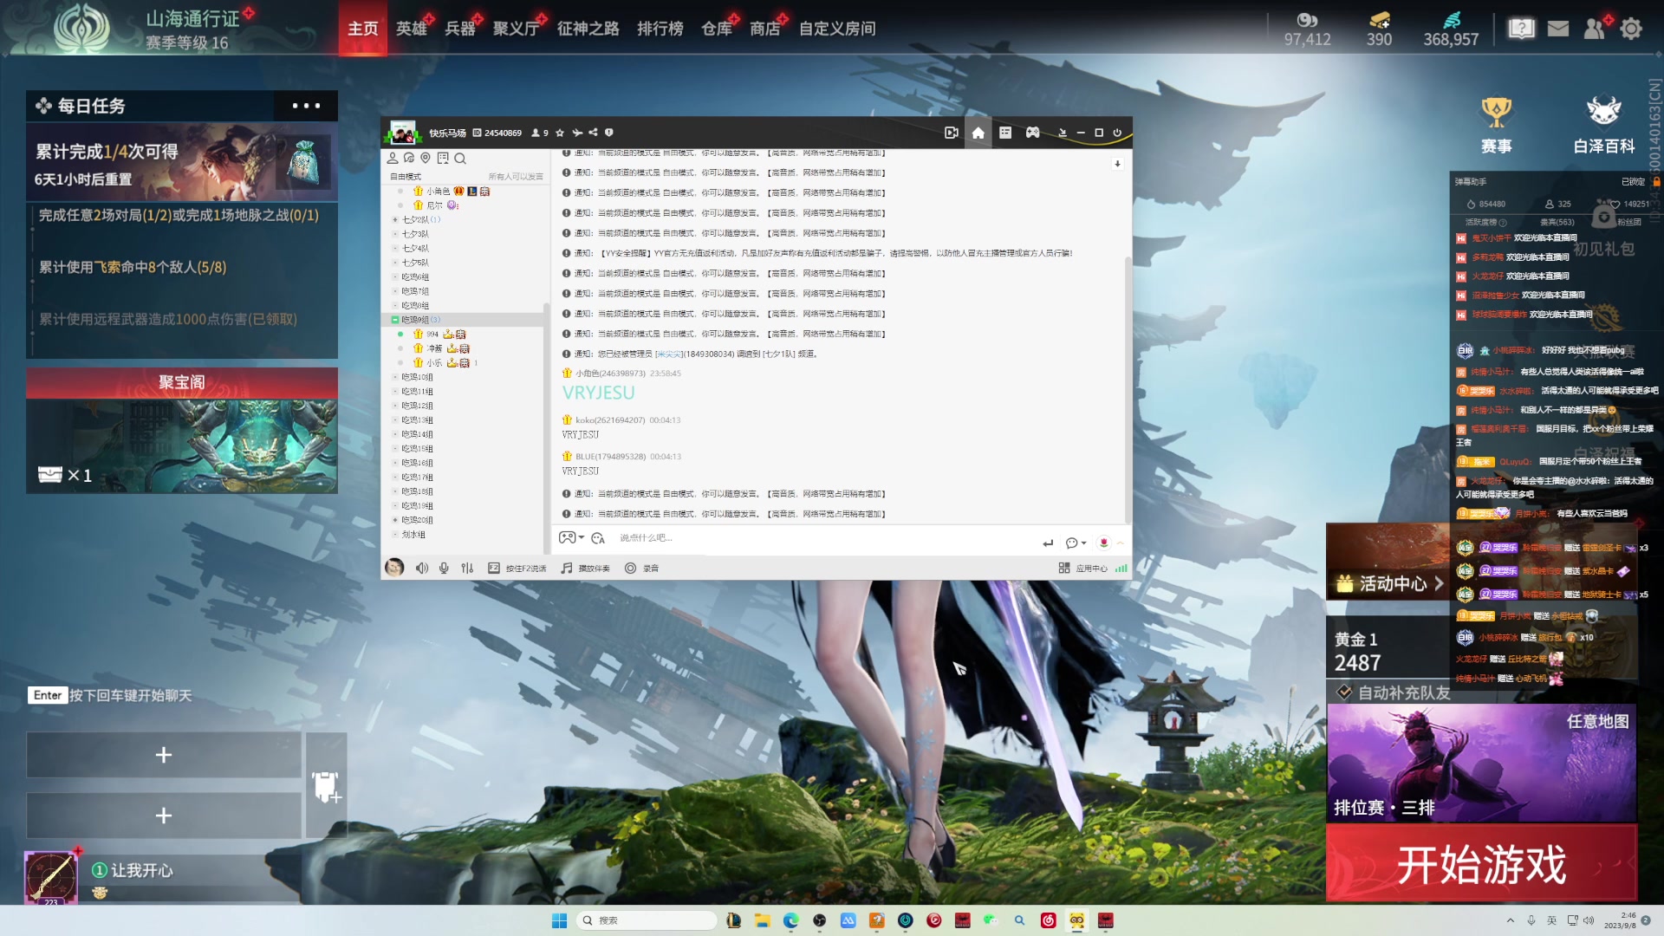
Task: Add a teammate in the first slot
Action: coord(164,755)
